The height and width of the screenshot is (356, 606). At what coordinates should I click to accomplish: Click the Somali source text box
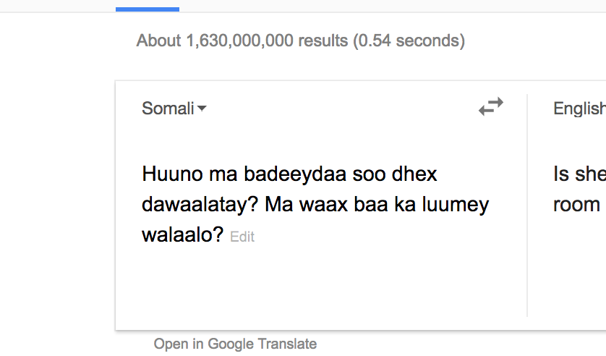(x=315, y=204)
